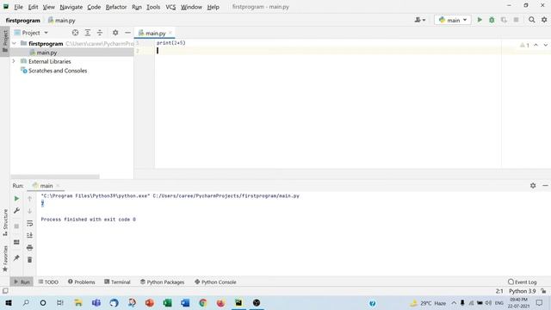Viewport: 551px width, 310px height.
Task: Hide the Run tool window
Action: pos(545,185)
